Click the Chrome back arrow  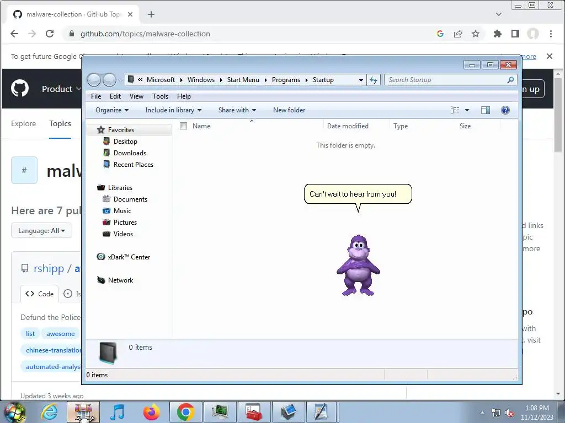(14, 34)
